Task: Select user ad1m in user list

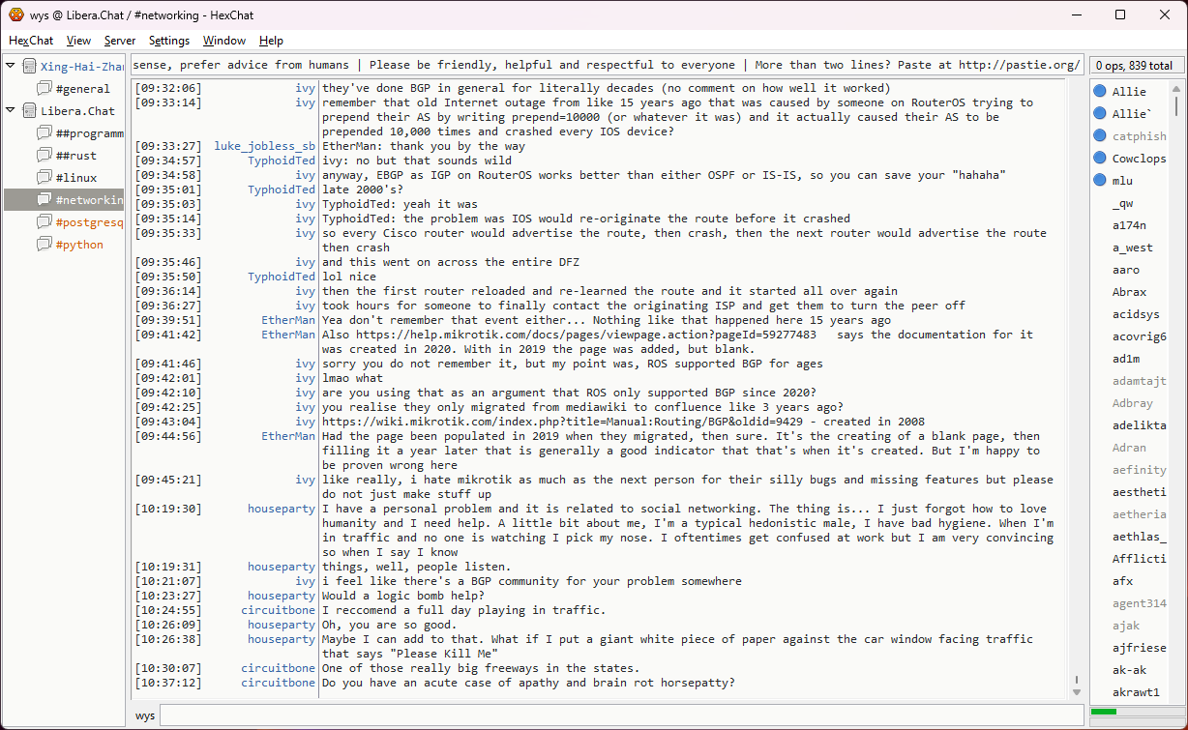Action: tap(1126, 359)
